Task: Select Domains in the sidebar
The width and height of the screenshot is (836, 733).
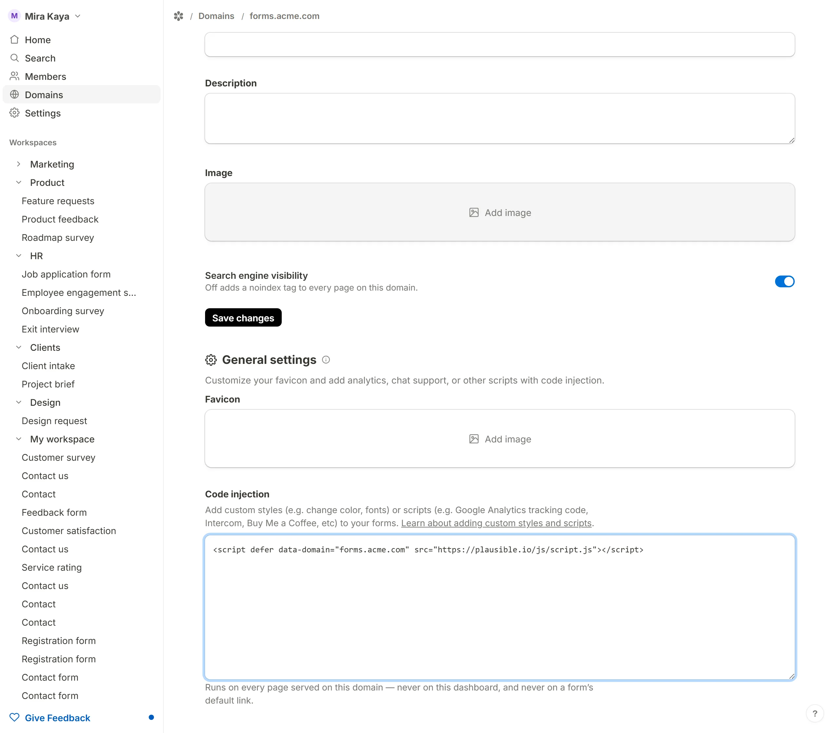Action: (81, 94)
